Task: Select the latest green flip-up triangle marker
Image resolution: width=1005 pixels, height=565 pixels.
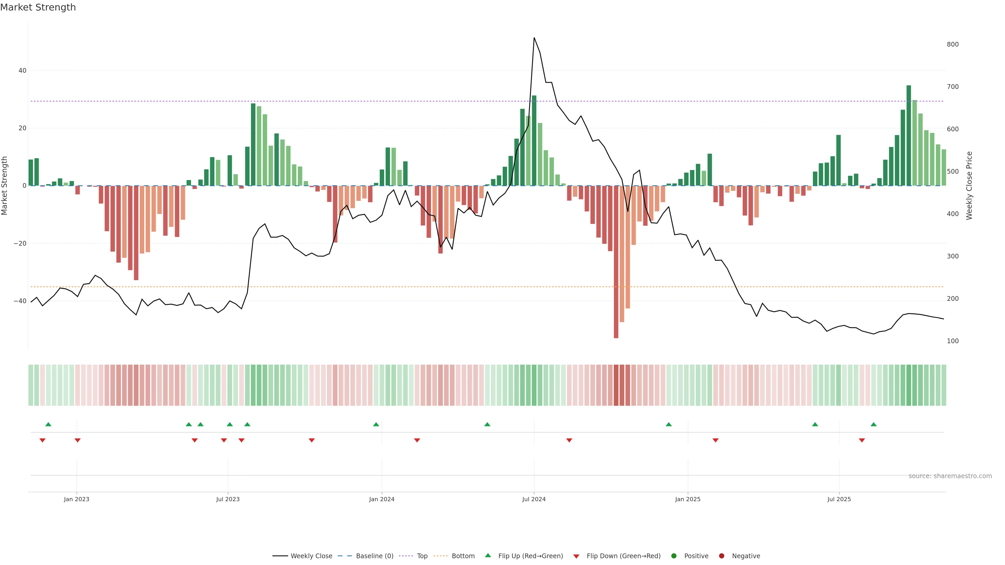Action: 874,424
